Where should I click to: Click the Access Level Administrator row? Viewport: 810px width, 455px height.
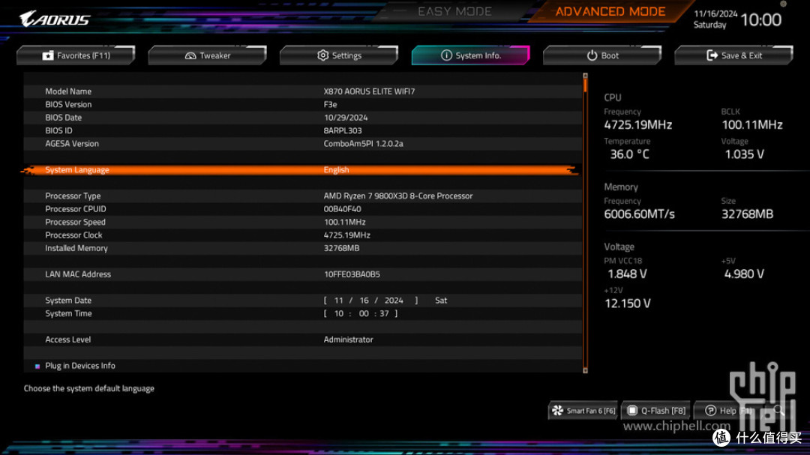[x=303, y=340]
